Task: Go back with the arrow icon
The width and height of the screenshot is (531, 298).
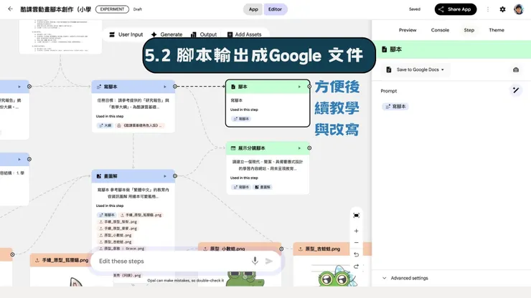Action: pos(11,9)
